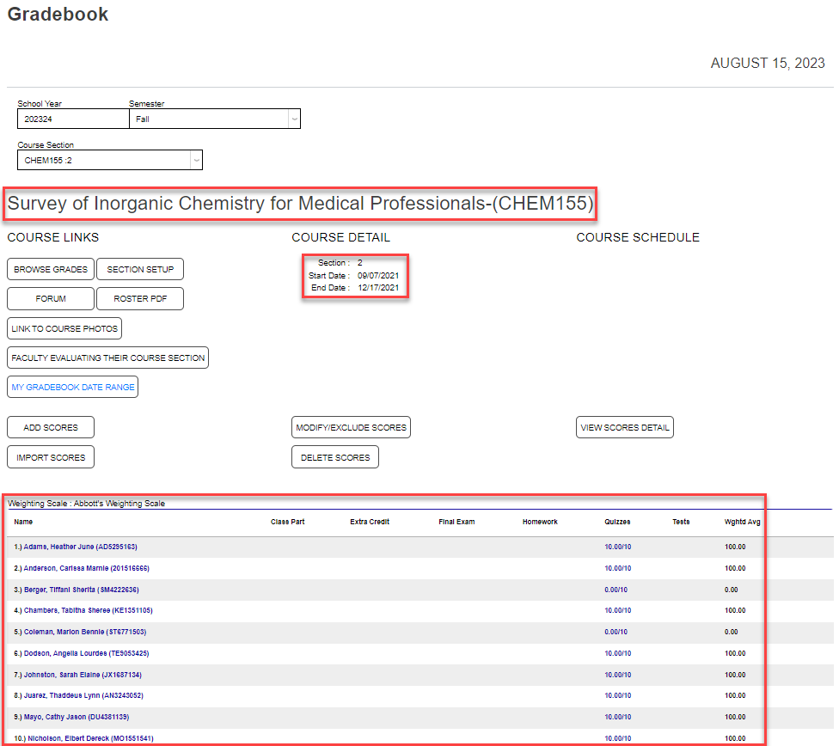Open Modify/Exclude Scores
This screenshot has height=746, width=839.
pyautogui.click(x=351, y=428)
